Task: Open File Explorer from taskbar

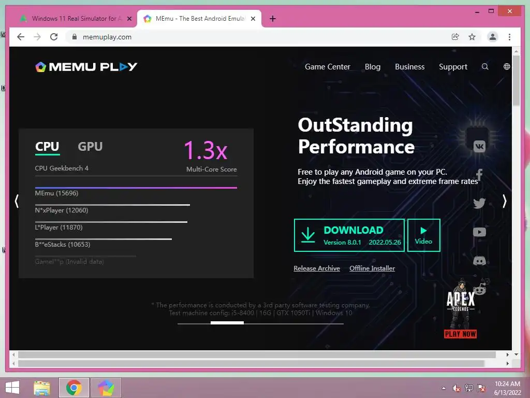Action: 42,388
